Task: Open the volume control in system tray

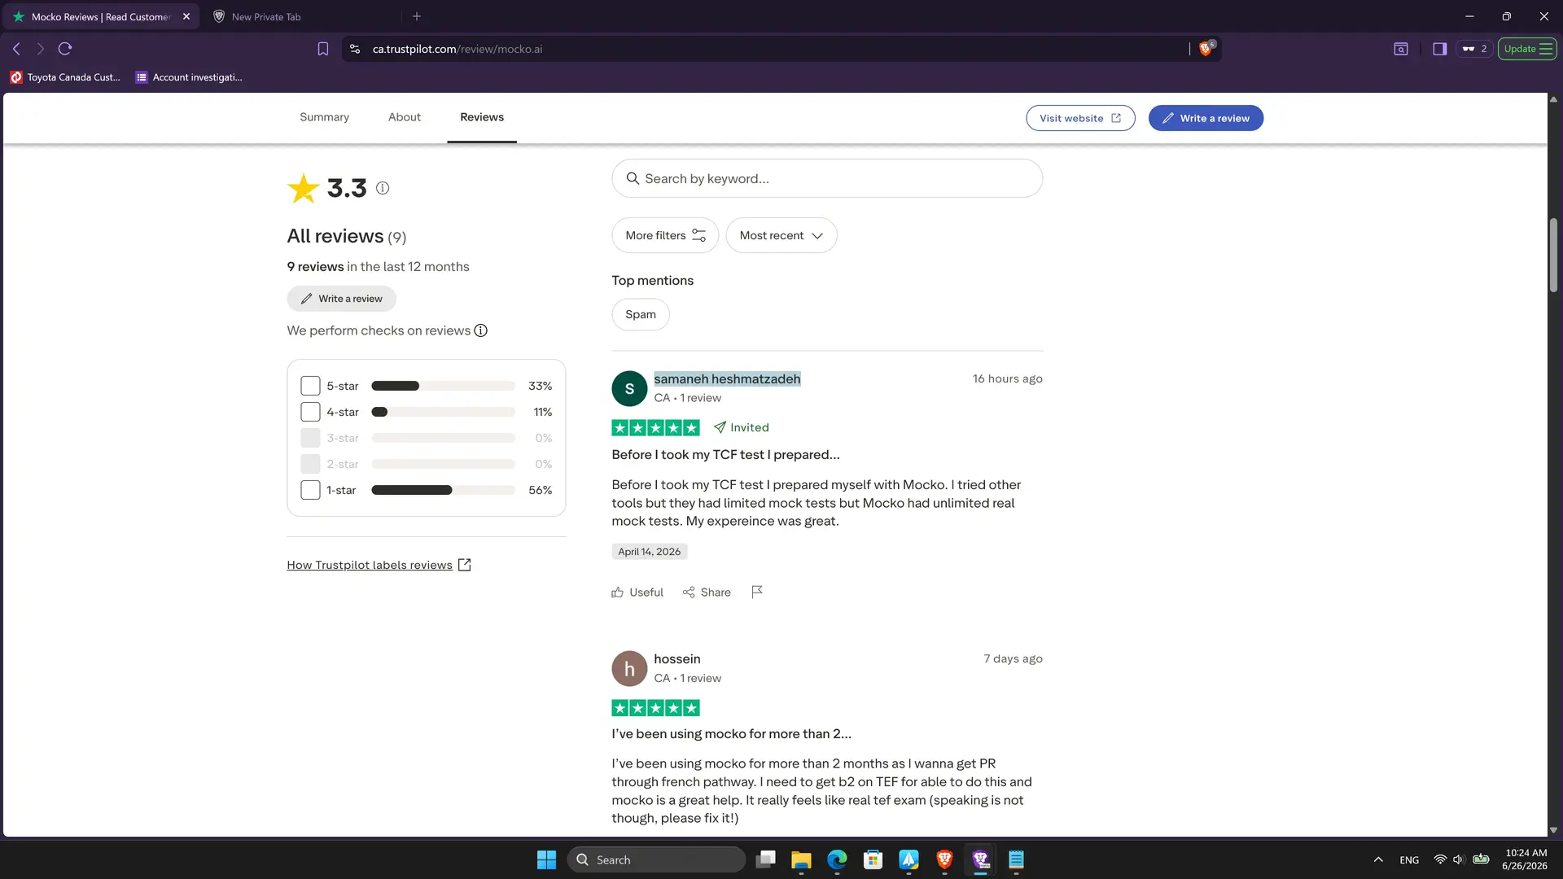Action: (x=1459, y=859)
